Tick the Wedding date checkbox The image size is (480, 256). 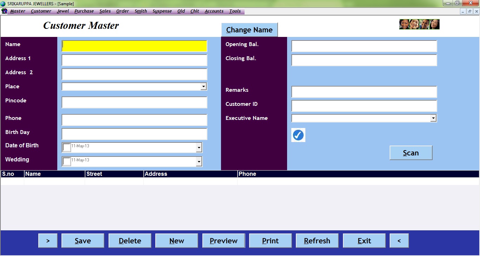[67, 162]
